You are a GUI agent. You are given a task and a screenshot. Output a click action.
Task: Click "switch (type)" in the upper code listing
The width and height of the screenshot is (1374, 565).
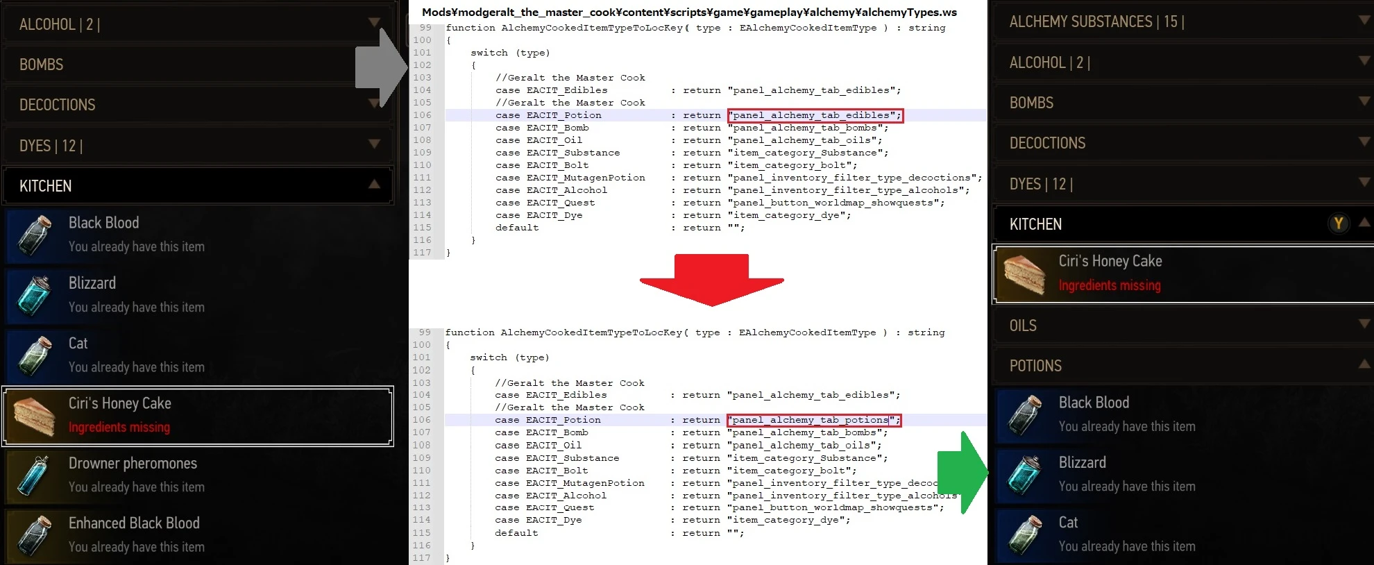point(510,53)
